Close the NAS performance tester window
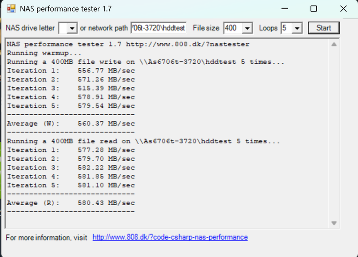The image size is (358, 257). (x=343, y=9)
